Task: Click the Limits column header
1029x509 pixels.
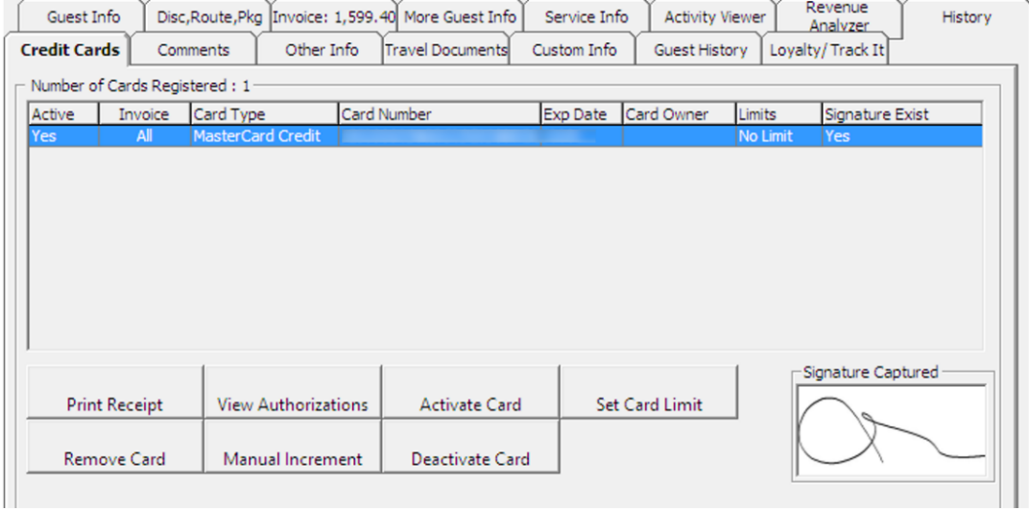Action: coord(778,114)
